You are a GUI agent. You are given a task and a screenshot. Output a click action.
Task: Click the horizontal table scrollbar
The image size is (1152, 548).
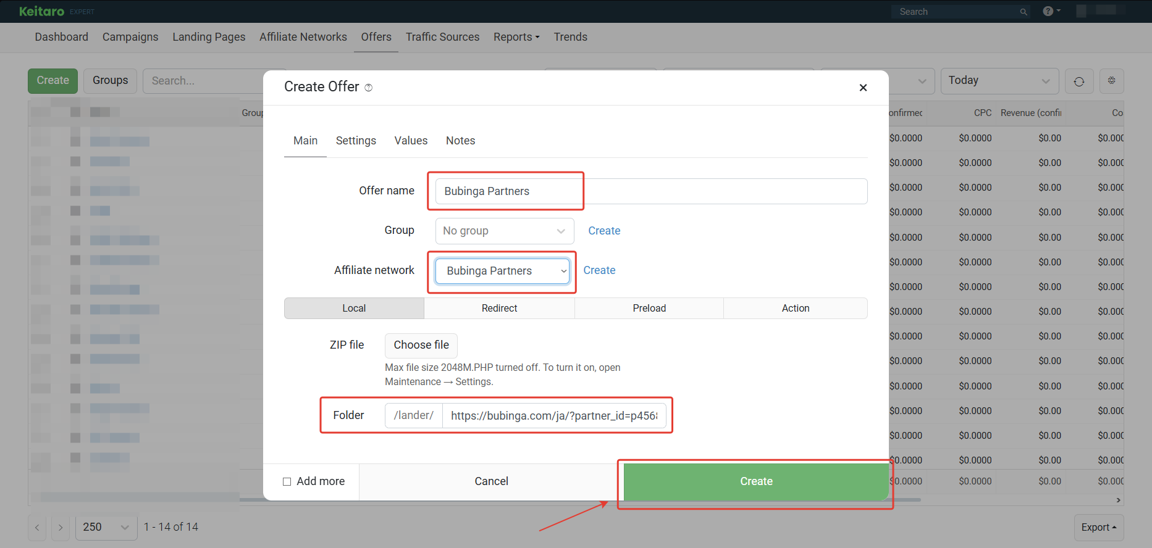[x=581, y=500]
